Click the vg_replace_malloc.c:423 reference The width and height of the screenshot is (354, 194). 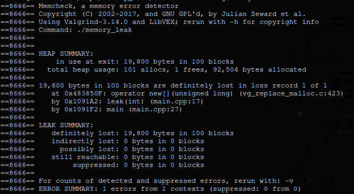click(291, 94)
